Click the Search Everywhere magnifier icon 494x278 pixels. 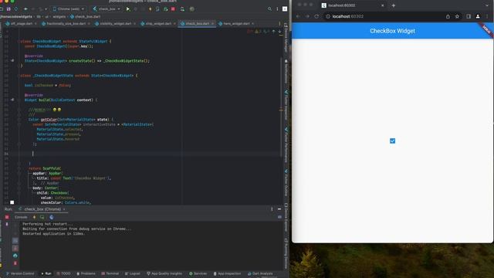269,9
